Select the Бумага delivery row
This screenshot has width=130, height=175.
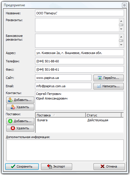click(80, 120)
